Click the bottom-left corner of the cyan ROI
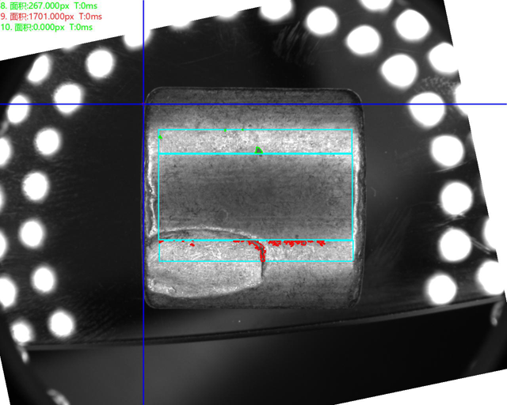Viewport: 507px width, 405px height. point(159,261)
